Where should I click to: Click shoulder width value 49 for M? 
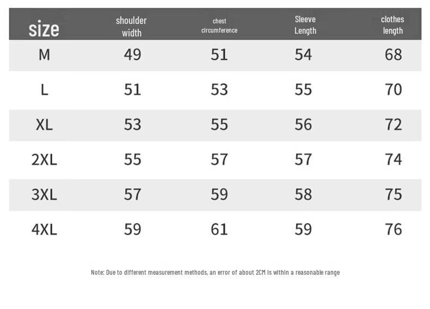pos(132,54)
